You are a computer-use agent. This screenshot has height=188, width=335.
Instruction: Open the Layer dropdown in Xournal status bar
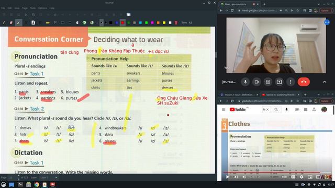tap(49, 178)
